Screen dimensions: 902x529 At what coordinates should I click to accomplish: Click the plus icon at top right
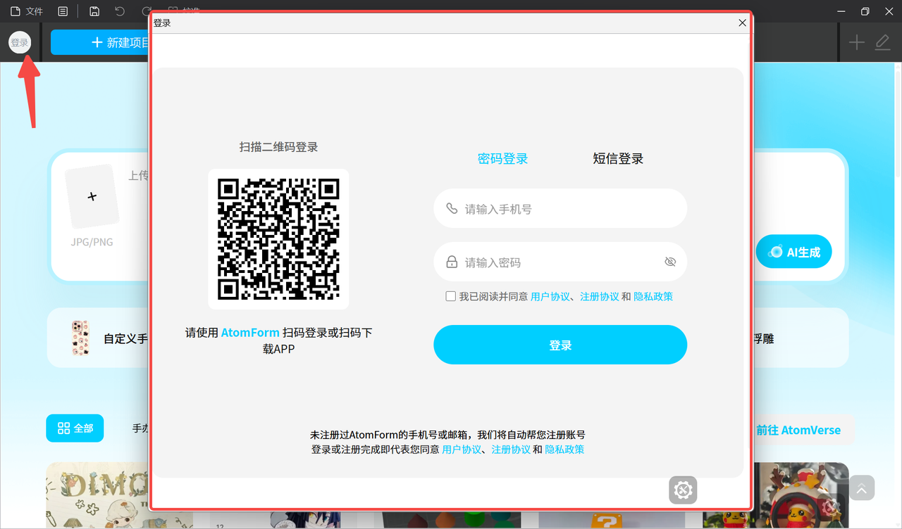click(x=856, y=43)
